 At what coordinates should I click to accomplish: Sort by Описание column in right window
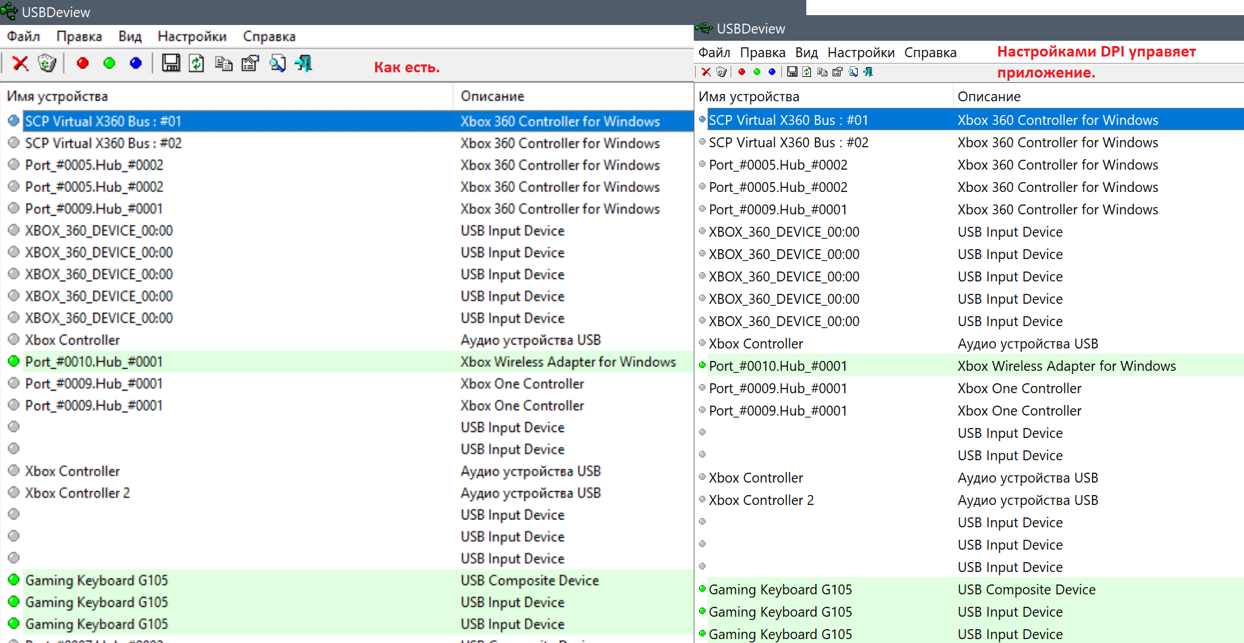tap(1099, 97)
